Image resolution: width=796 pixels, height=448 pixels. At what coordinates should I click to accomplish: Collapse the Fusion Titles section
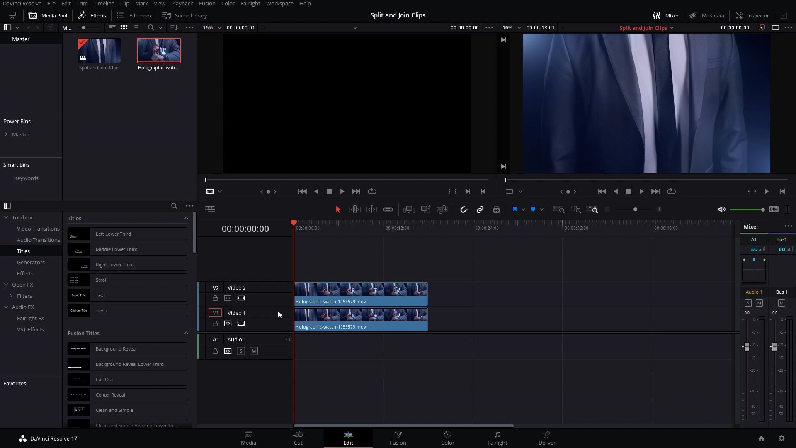pos(186,333)
